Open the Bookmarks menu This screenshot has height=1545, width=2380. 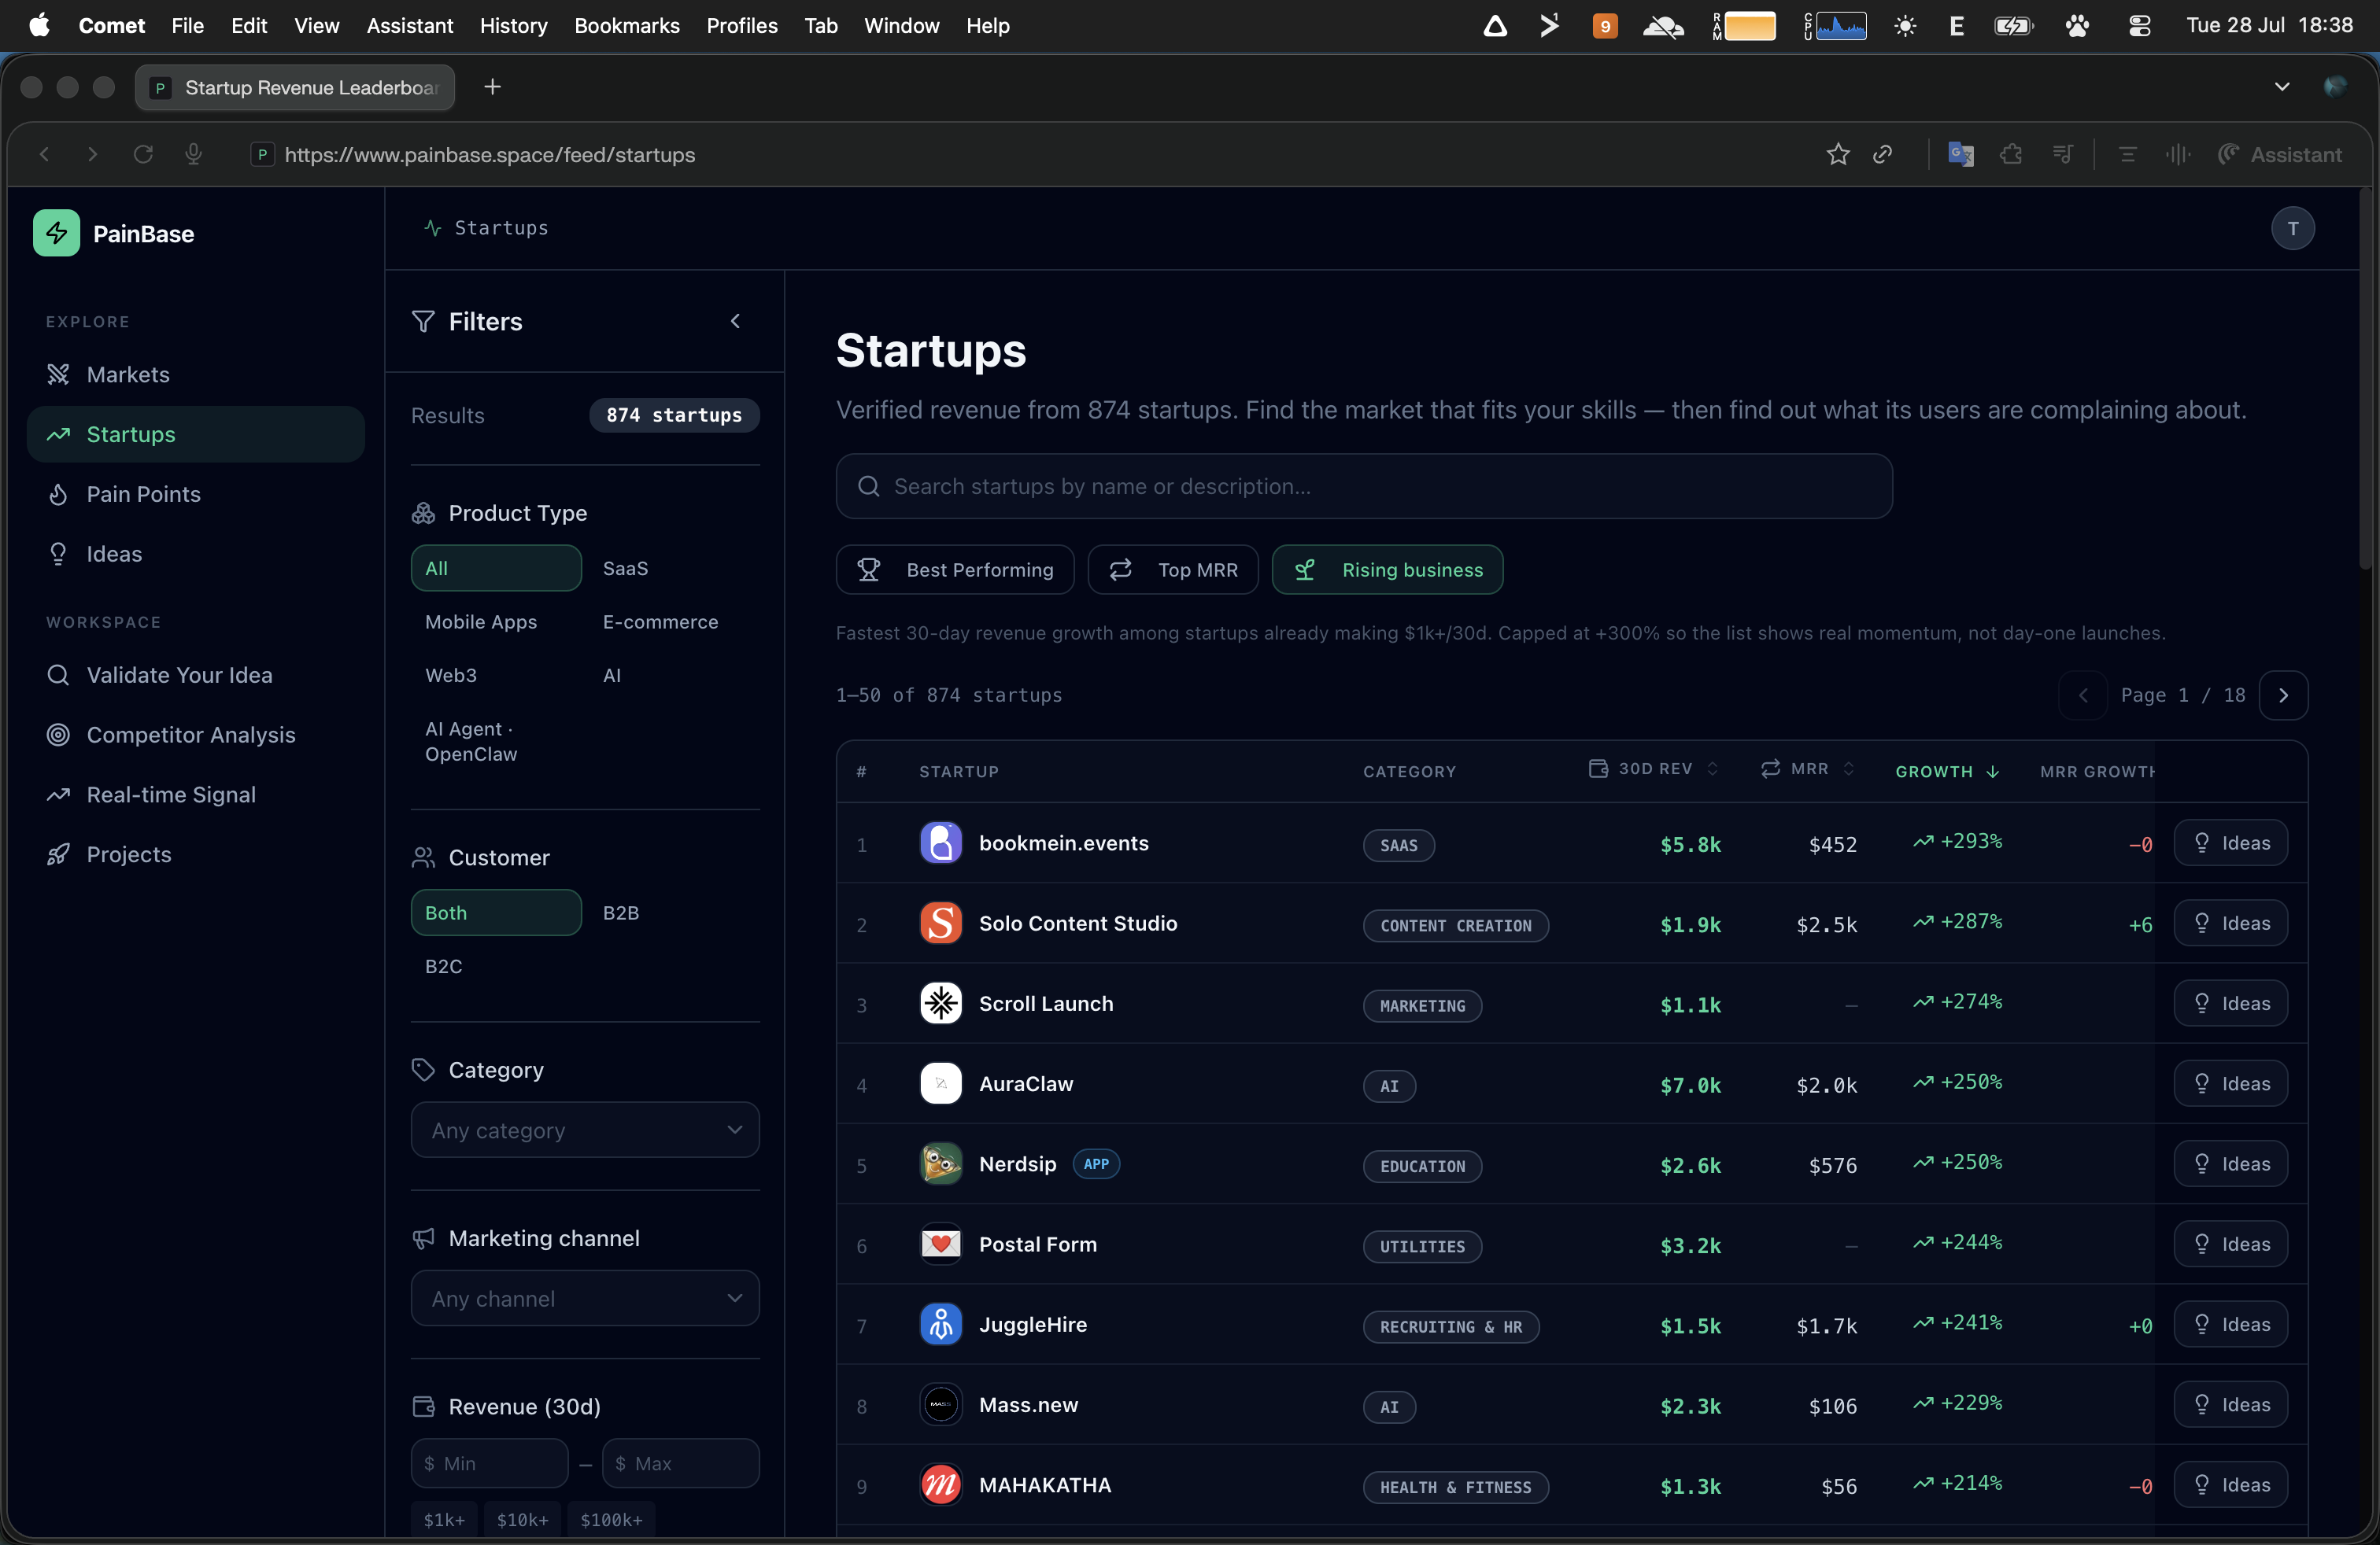click(x=626, y=26)
